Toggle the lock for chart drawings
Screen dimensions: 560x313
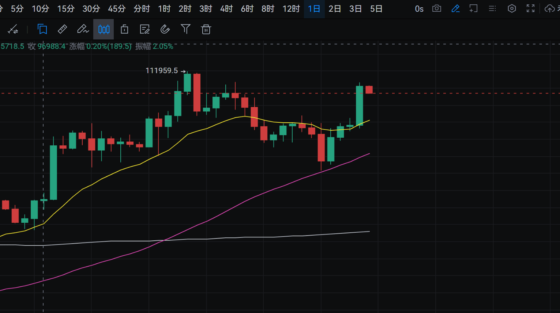[x=124, y=29]
